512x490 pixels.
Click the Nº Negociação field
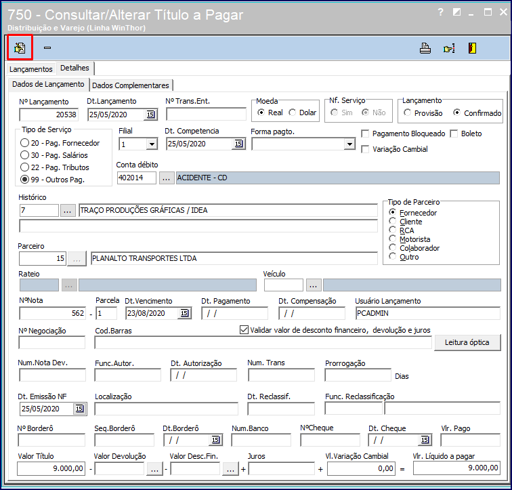52,343
